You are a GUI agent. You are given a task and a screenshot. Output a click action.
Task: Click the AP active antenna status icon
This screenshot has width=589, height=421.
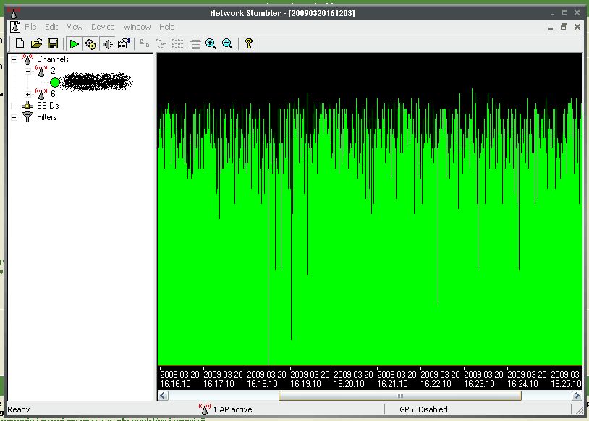pyautogui.click(x=204, y=409)
